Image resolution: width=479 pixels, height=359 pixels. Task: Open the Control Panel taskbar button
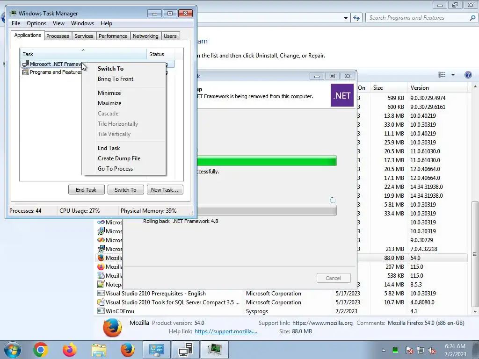pyautogui.click(x=157, y=350)
